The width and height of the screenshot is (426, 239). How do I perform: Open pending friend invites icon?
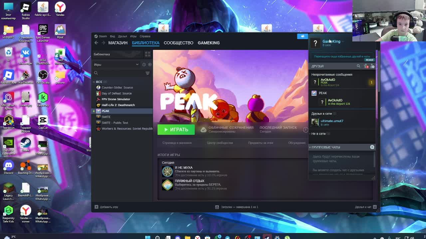pos(367,66)
